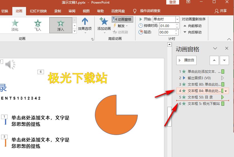The width and height of the screenshot is (234, 157).
Task: Expand the 开始 start timing dropdown
Action: [177, 19]
